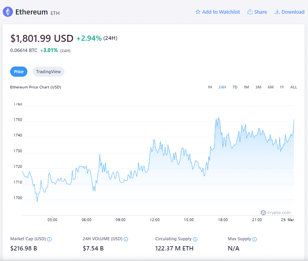Switch to the Price chart view
The image size is (308, 261).
click(19, 72)
